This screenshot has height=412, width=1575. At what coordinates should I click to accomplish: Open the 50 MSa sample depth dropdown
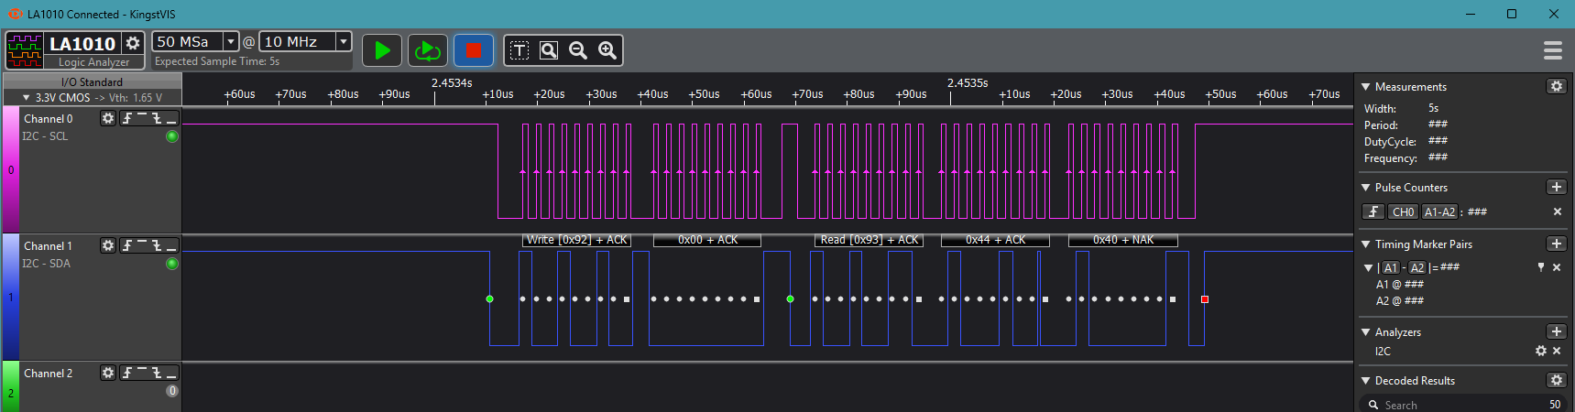(x=231, y=41)
